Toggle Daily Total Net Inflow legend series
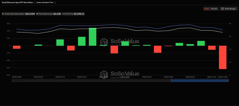Viewport: 239px width, 106px height. [x=18, y=14]
